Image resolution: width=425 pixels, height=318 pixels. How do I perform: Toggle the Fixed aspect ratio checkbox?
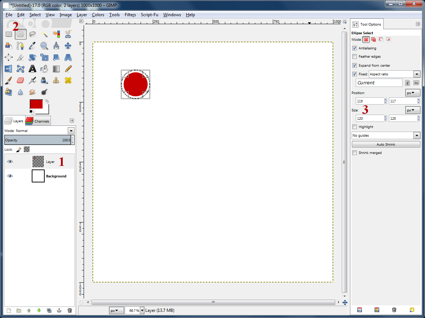355,74
